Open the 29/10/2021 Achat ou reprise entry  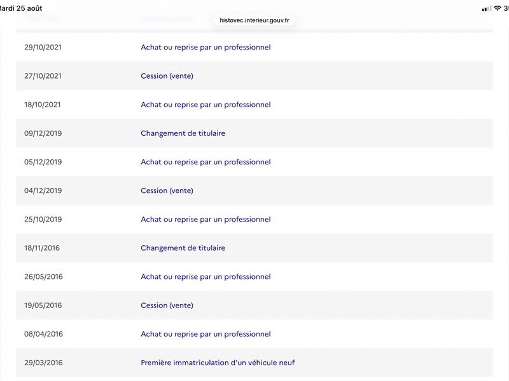206,47
